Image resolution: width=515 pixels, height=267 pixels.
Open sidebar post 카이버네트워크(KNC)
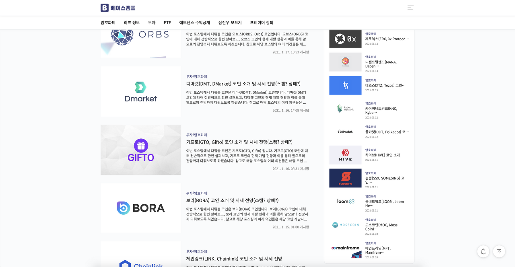381,111
